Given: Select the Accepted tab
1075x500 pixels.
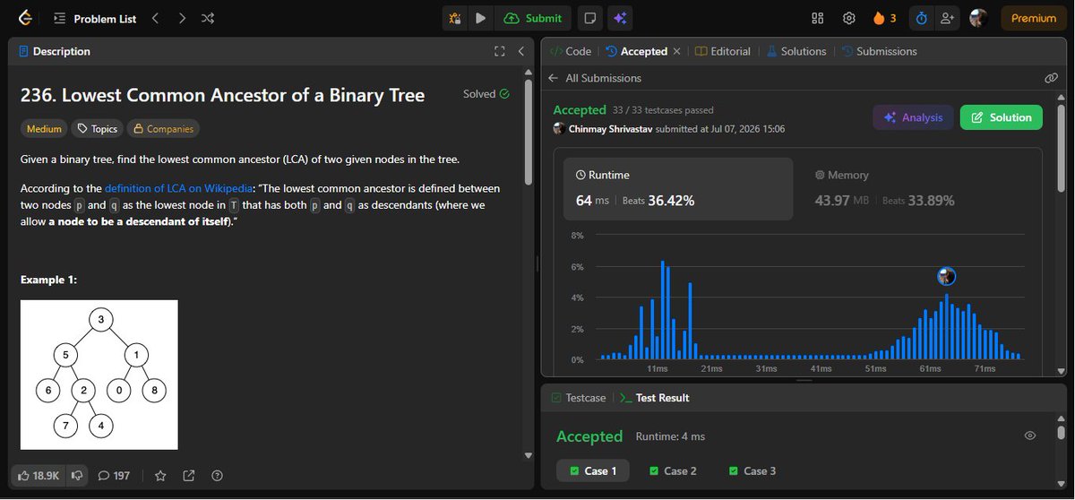Looking at the screenshot, I should coord(636,52).
